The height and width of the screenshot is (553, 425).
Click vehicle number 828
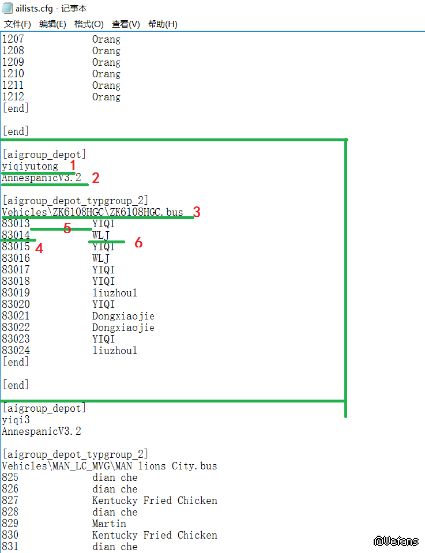(x=10, y=512)
